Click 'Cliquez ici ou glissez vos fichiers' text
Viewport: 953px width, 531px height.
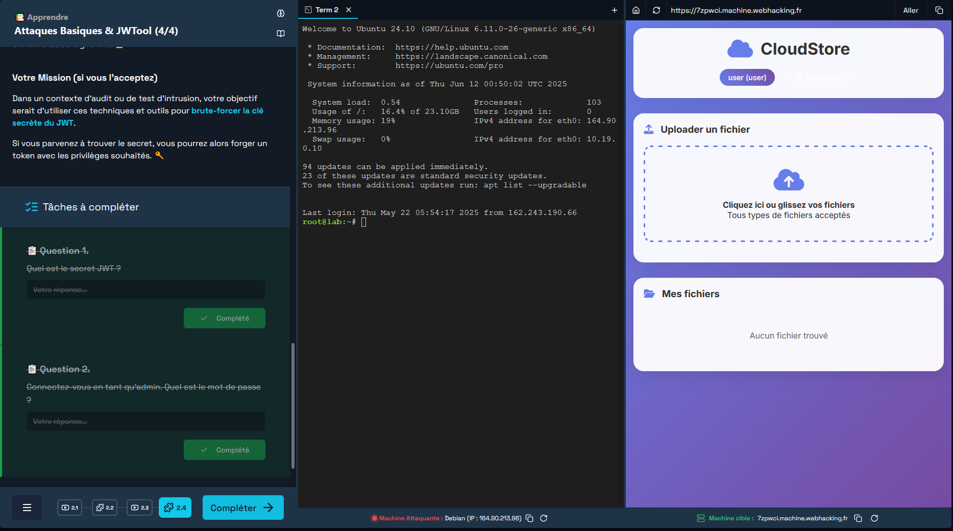pyautogui.click(x=789, y=205)
